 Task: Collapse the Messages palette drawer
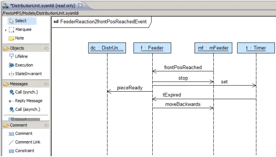[x=26, y=84]
